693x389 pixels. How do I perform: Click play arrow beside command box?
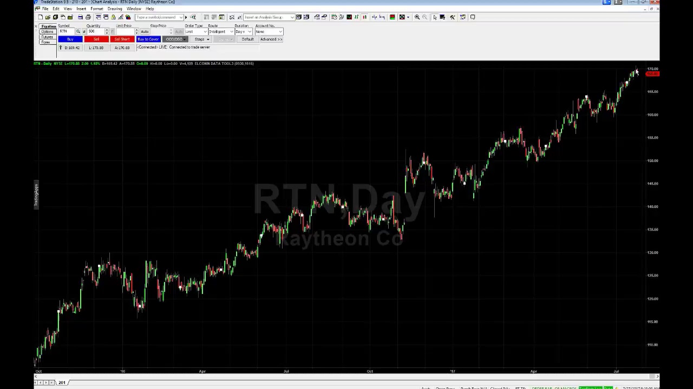[186, 17]
